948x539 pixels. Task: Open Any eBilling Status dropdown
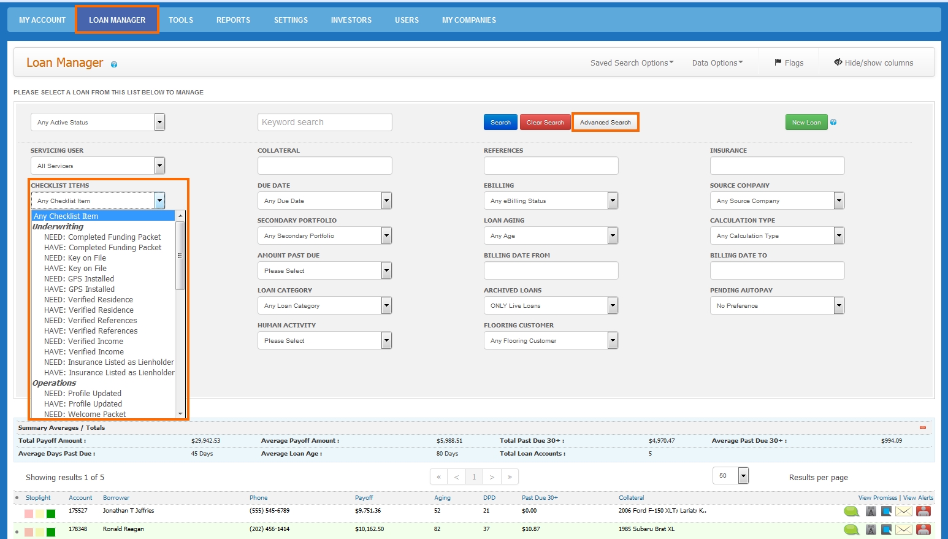coord(551,201)
